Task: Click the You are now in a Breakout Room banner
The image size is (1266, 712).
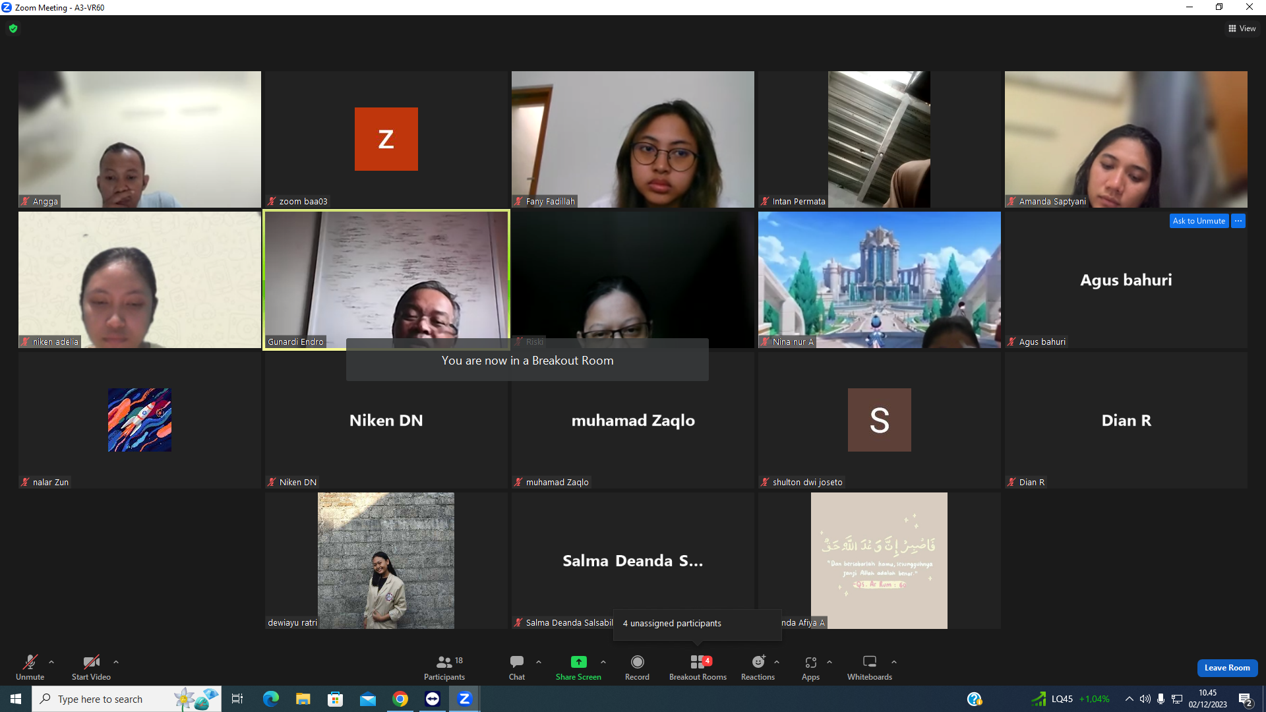Action: (x=527, y=361)
